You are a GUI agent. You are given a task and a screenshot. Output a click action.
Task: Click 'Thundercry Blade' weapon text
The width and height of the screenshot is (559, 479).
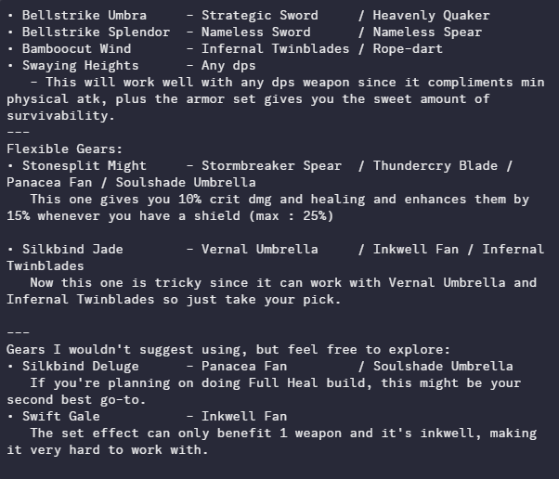[435, 165]
